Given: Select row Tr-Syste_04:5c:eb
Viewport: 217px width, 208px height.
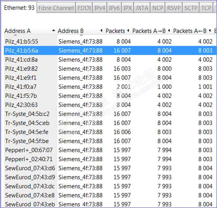Looking at the screenshot, I should [110, 123].
